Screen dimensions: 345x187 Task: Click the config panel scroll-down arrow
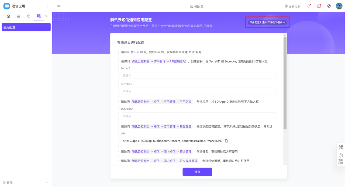pyautogui.click(x=285, y=163)
